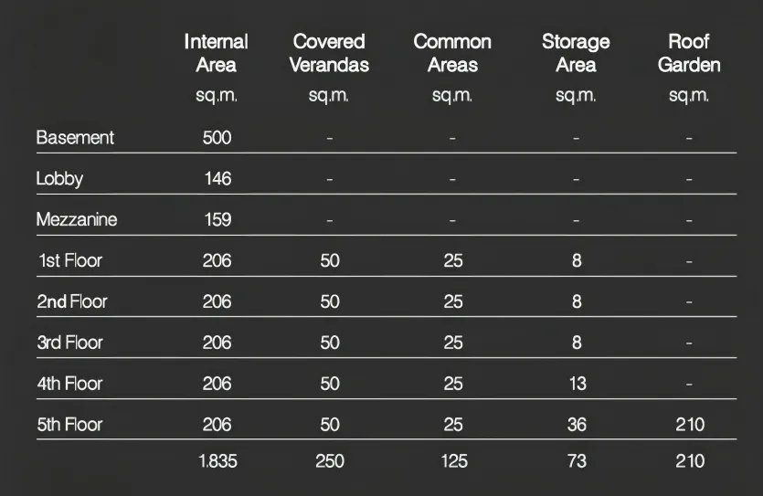Select the 4th Floor row label
Screen dimensions: 763x496
tap(70, 384)
